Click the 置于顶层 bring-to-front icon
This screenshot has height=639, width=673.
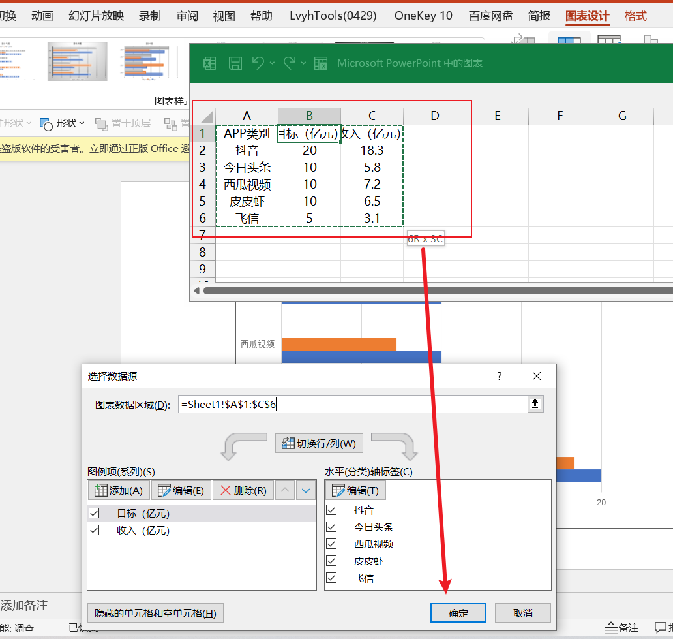(x=101, y=124)
